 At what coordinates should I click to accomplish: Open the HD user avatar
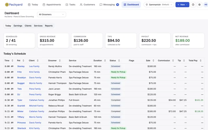(x=206, y=5)
